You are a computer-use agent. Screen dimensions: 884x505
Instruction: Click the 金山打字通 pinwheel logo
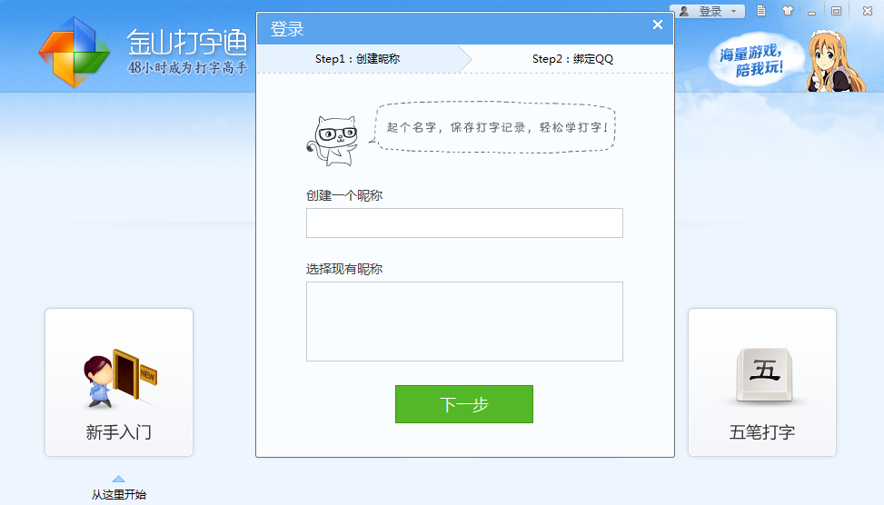74,52
